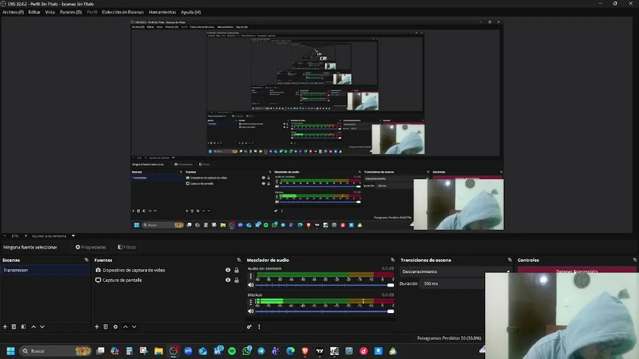Move source down arrow in Fuentes panel
639x359 pixels.
pos(134,327)
